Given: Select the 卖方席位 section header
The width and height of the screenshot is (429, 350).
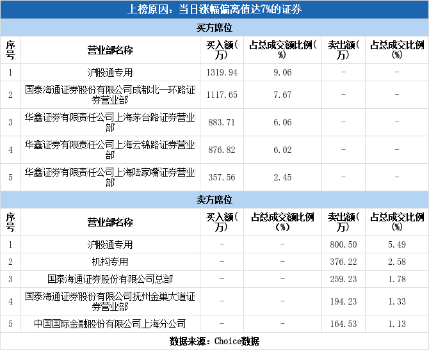Looking at the screenshot, I should click(214, 200).
